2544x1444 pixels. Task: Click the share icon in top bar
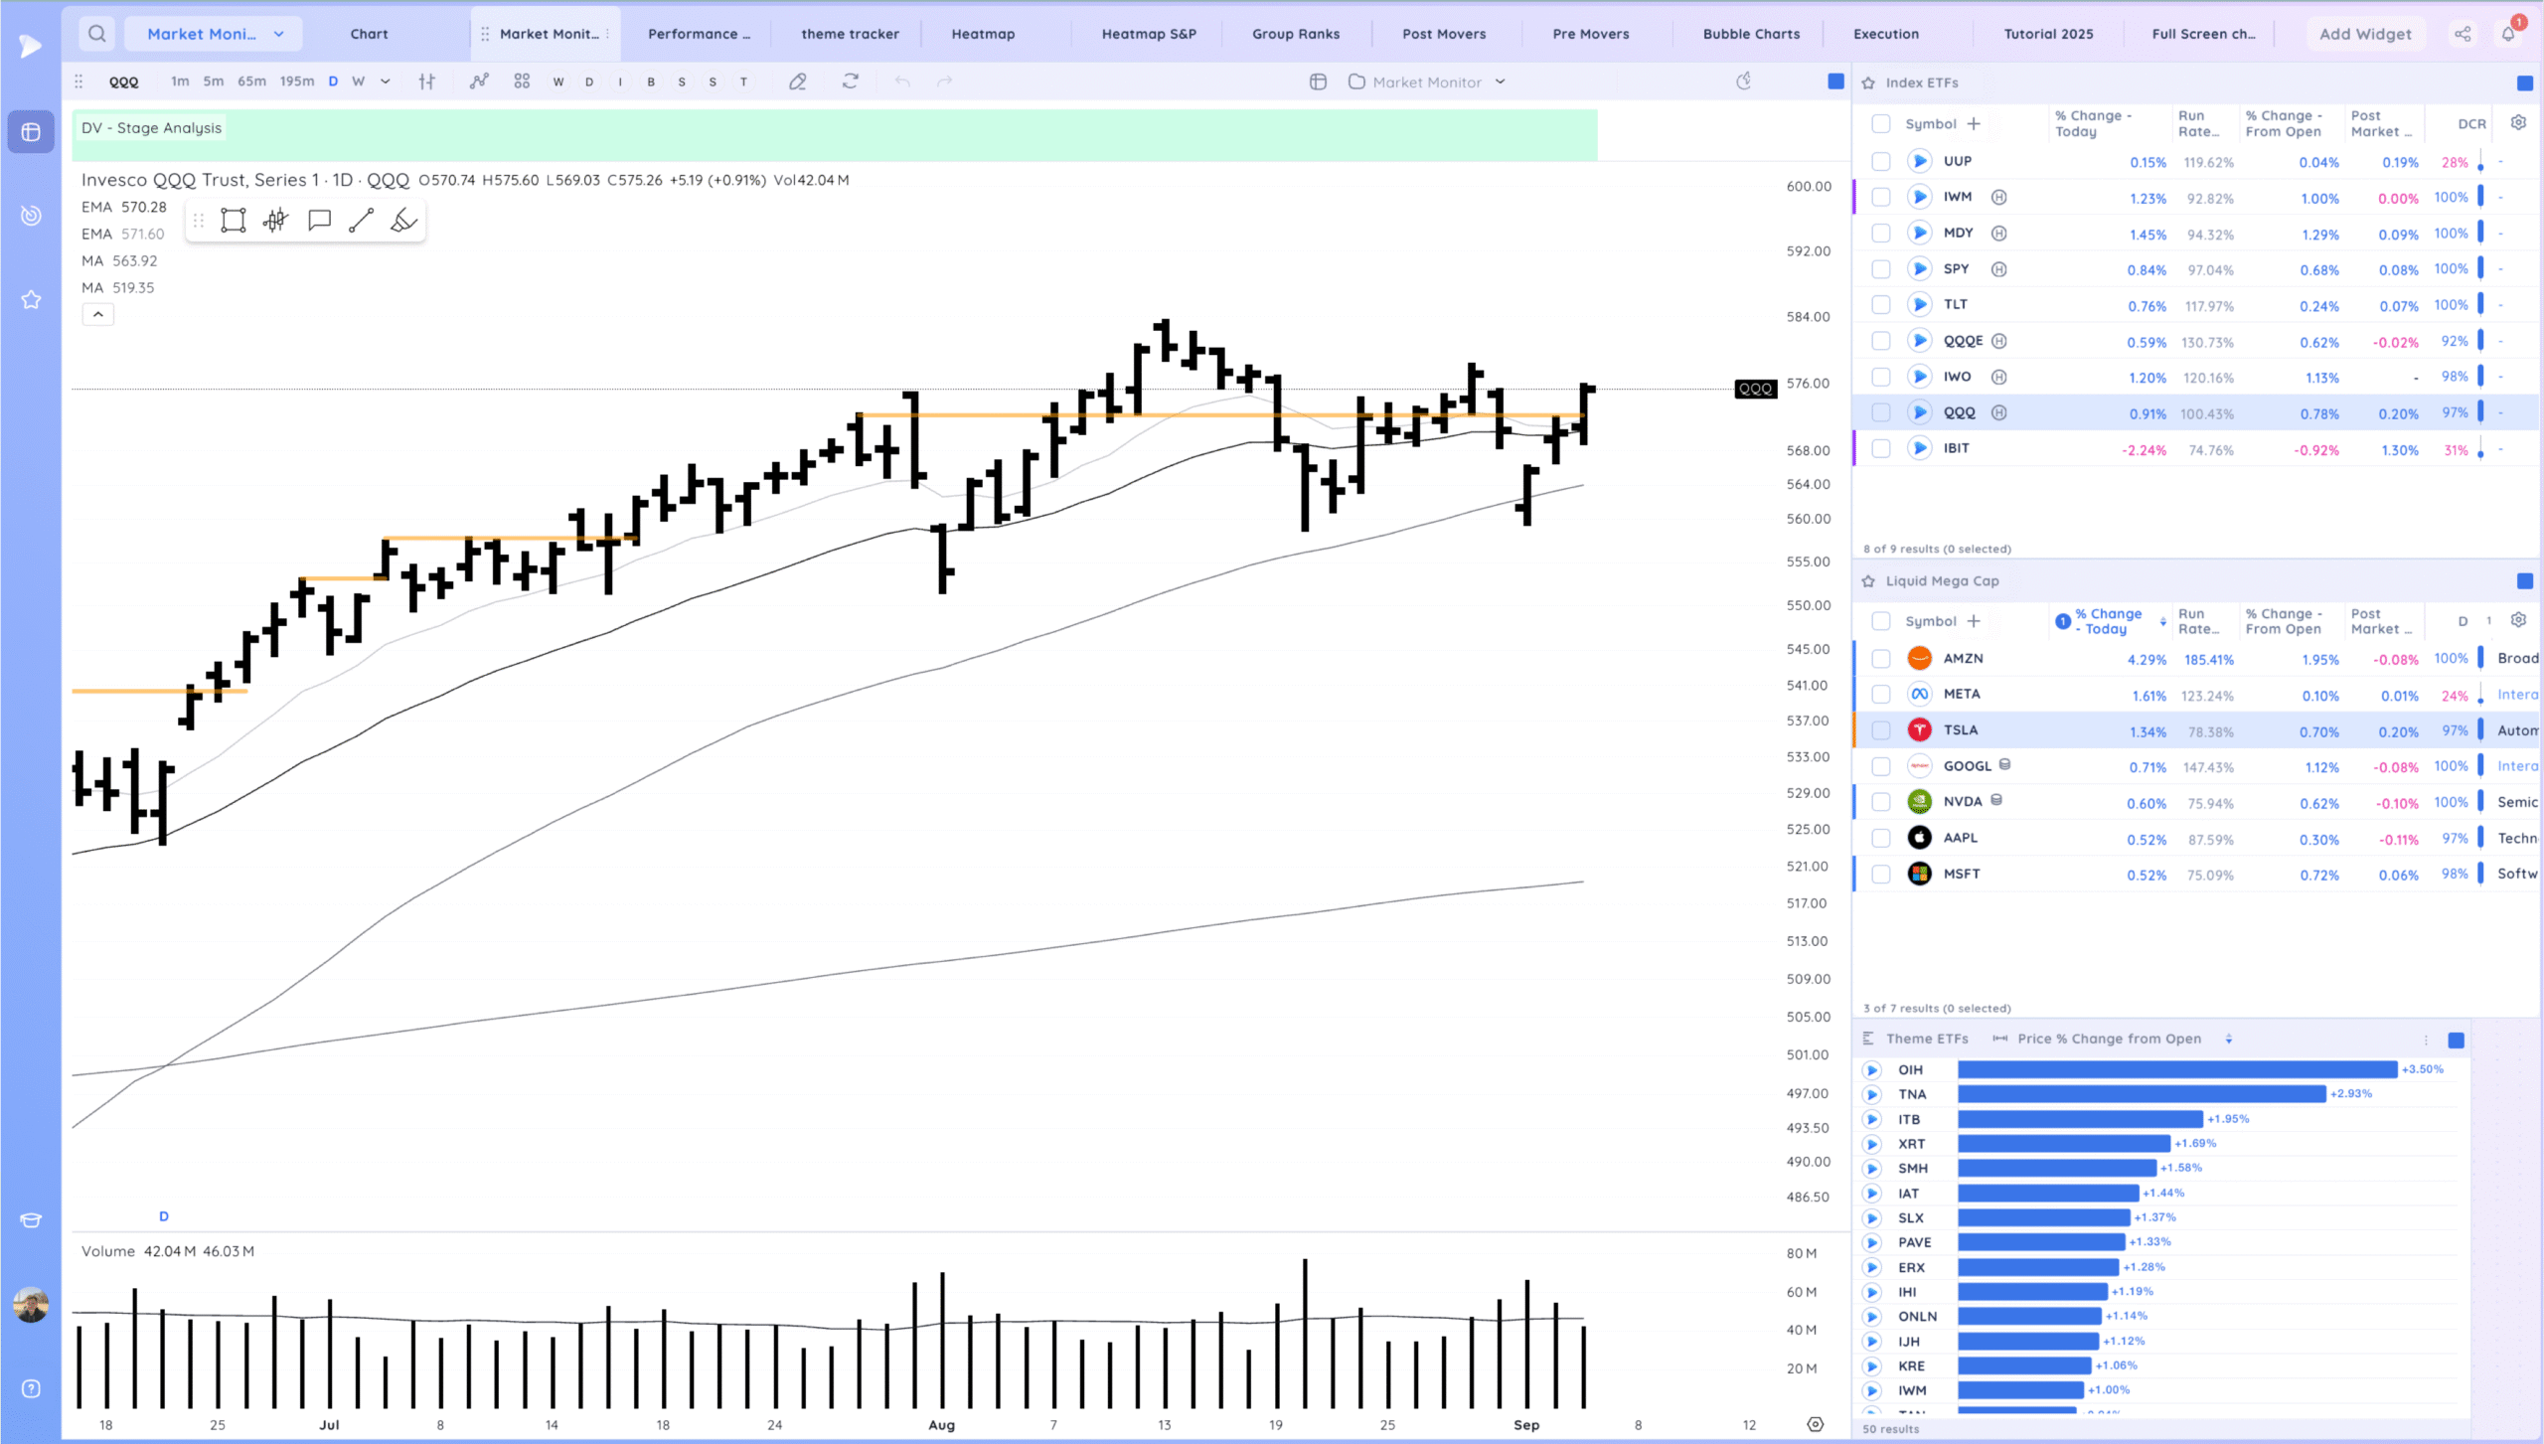2463,34
